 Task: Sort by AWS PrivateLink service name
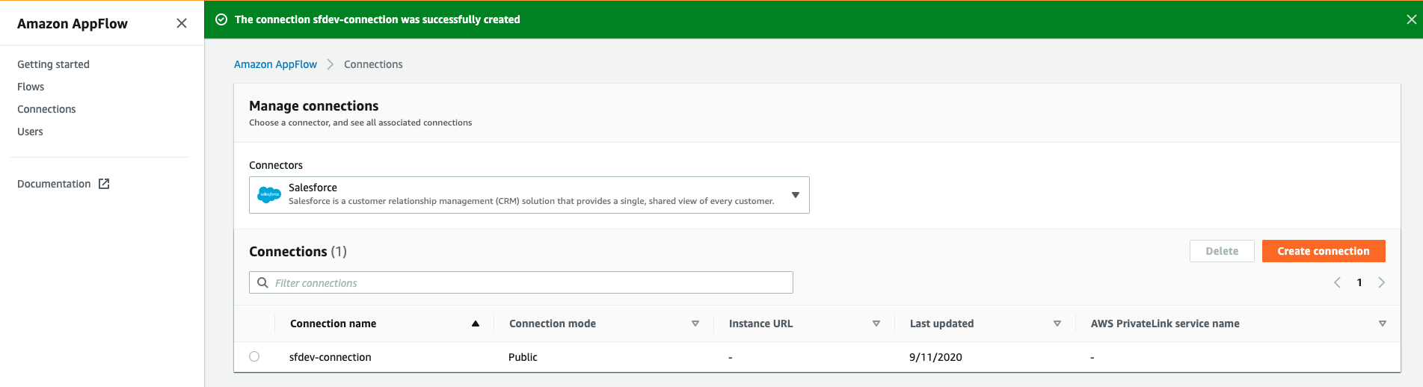[1383, 323]
